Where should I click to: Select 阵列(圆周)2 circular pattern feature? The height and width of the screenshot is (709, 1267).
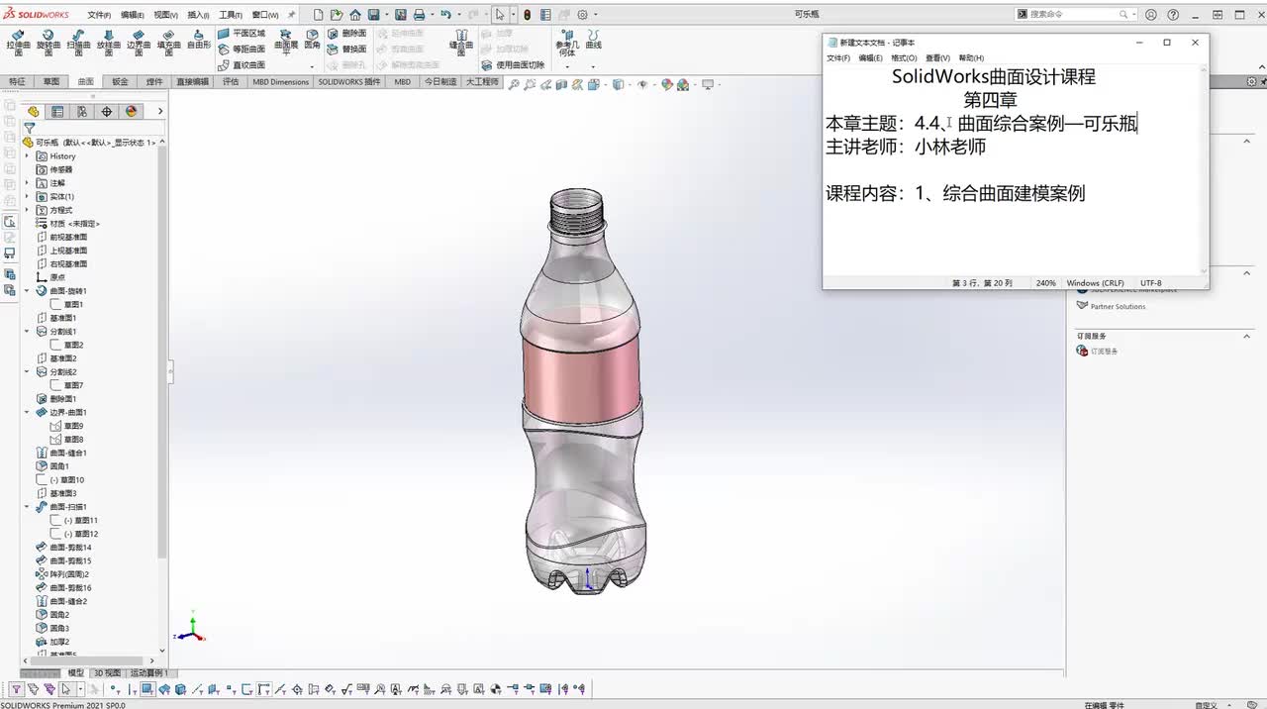pos(62,574)
